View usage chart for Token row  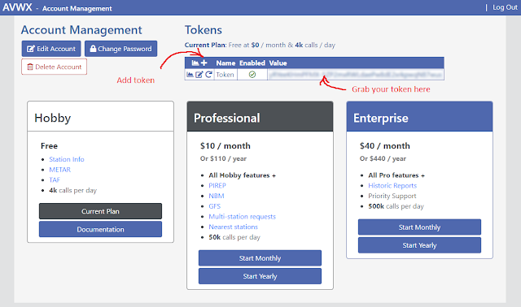[190, 75]
